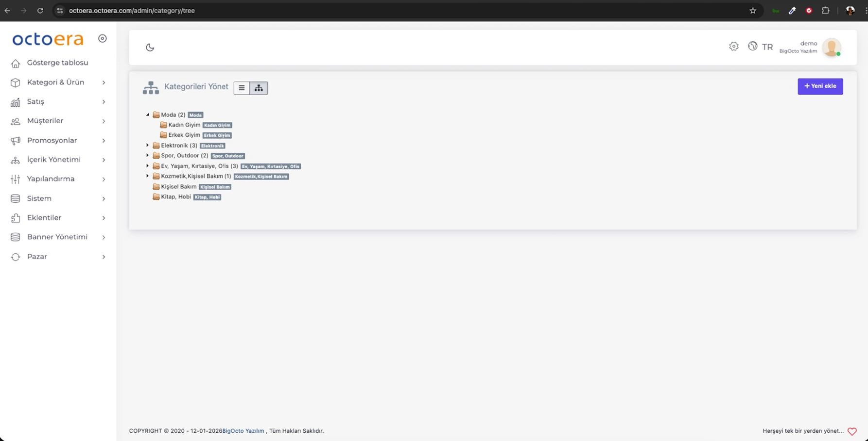Viewport: 868px width, 441px height.
Task: Click the Satış chart icon
Action: coord(16,102)
